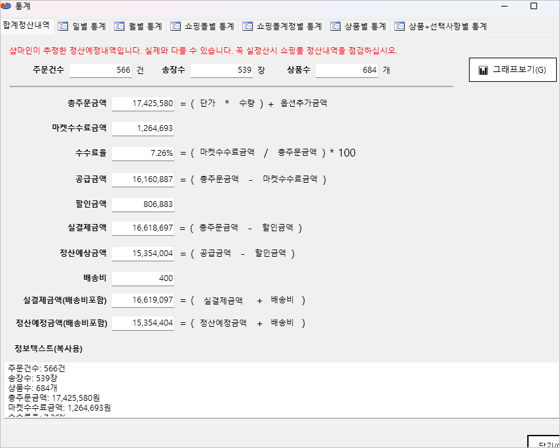Click the 배송비 field showing 400
This screenshot has height=448, width=560.
tap(143, 278)
